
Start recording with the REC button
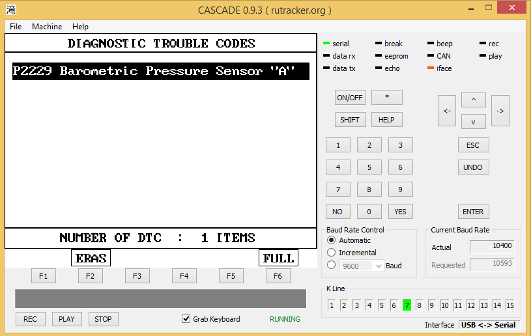(x=30, y=319)
